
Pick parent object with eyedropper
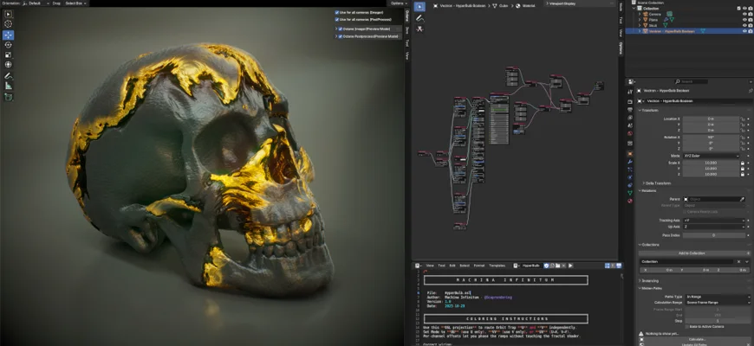click(742, 199)
